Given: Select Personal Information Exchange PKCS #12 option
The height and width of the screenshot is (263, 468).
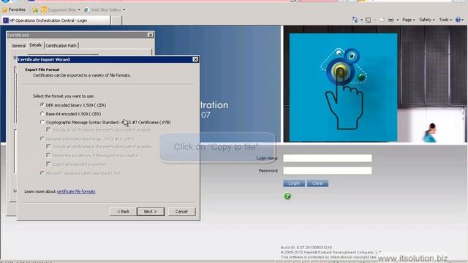Looking at the screenshot, I should (42, 139).
